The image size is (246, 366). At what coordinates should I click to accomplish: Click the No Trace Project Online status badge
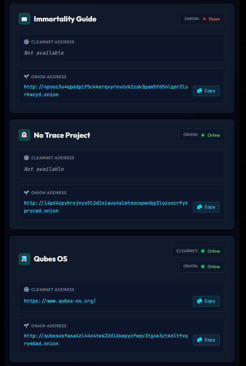pyautogui.click(x=202, y=135)
